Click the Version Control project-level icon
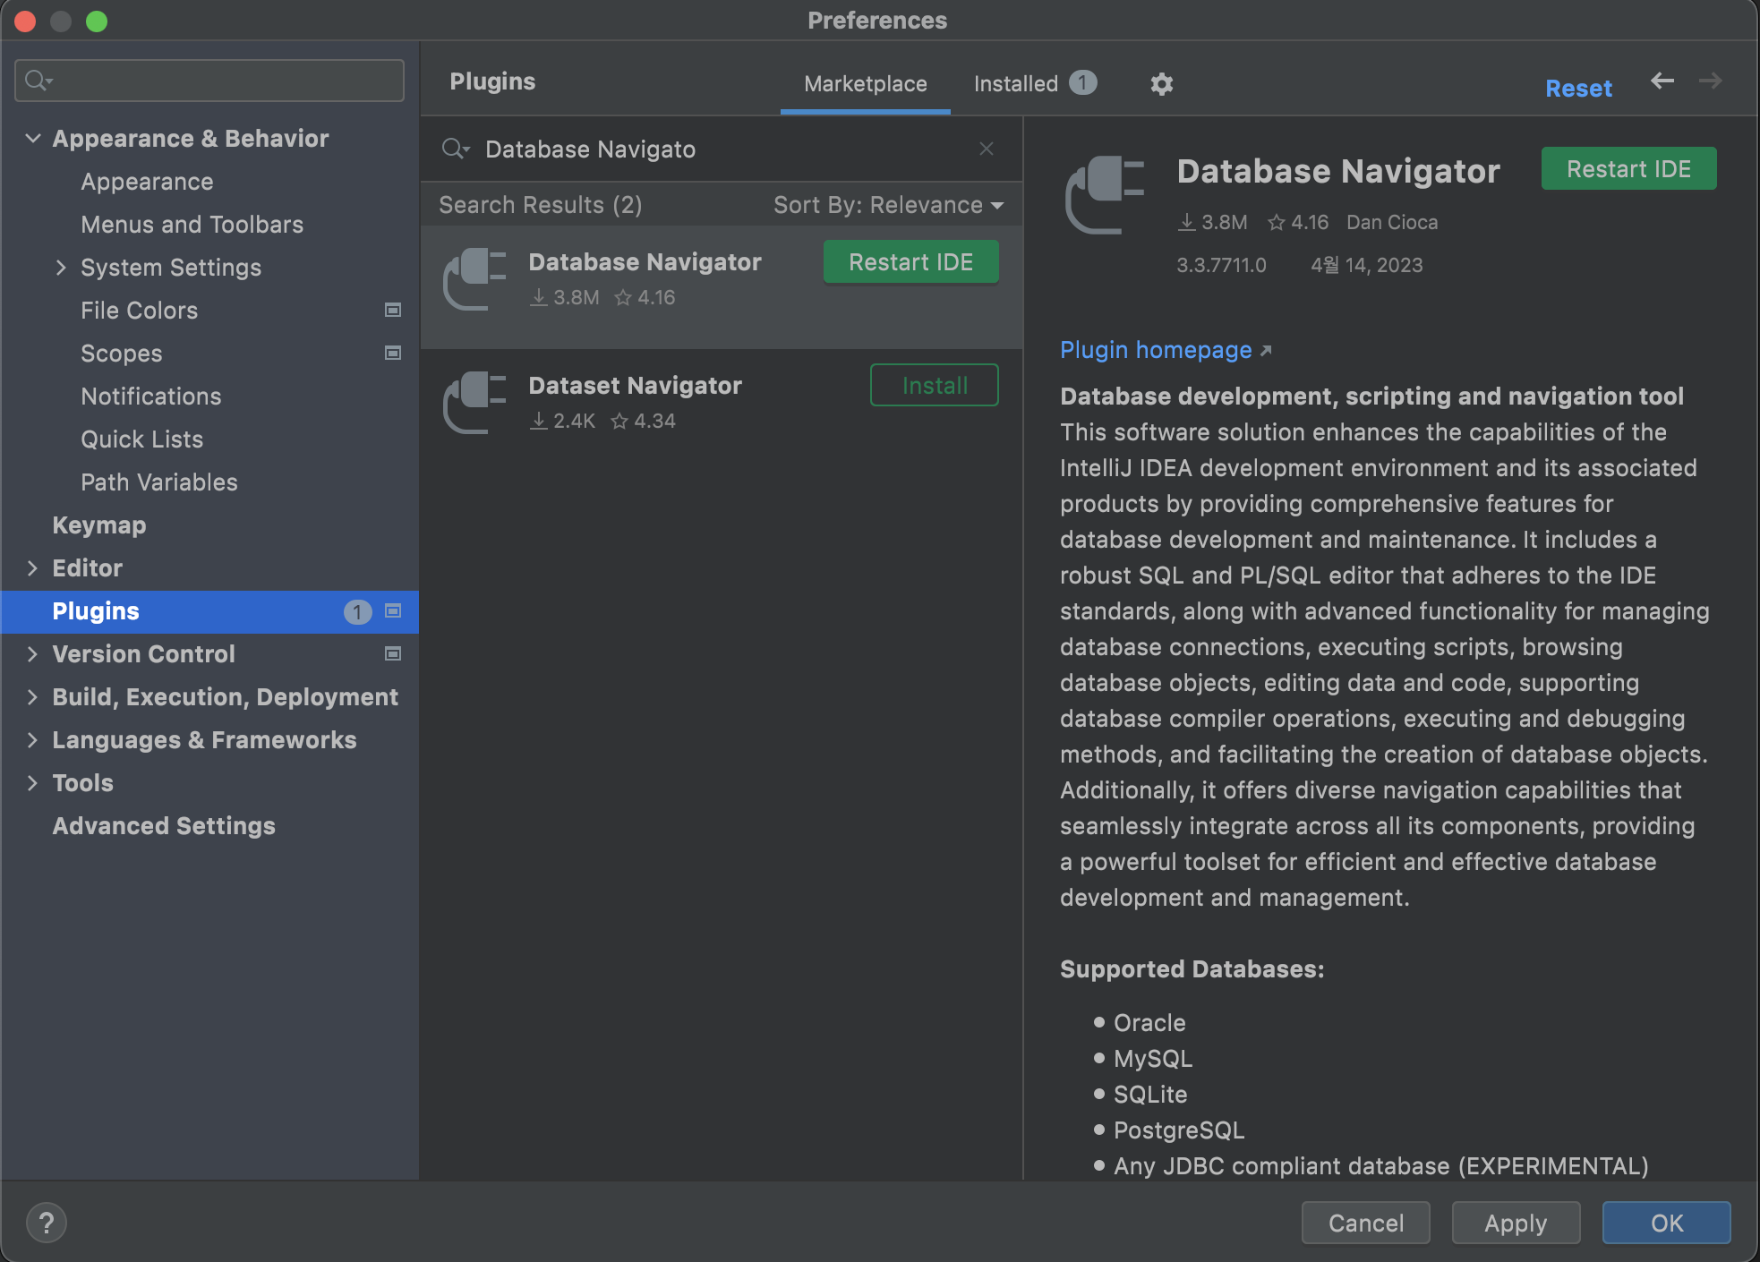 tap(392, 654)
